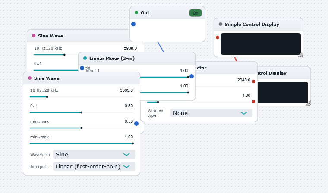328x193 pixels.
Task: Click resize grip of the lower control display
Action: click(x=308, y=103)
